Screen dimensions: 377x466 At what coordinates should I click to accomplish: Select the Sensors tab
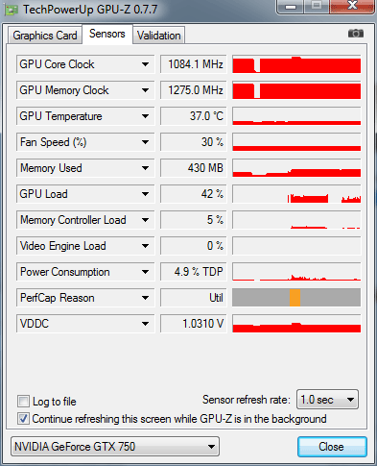tap(107, 34)
